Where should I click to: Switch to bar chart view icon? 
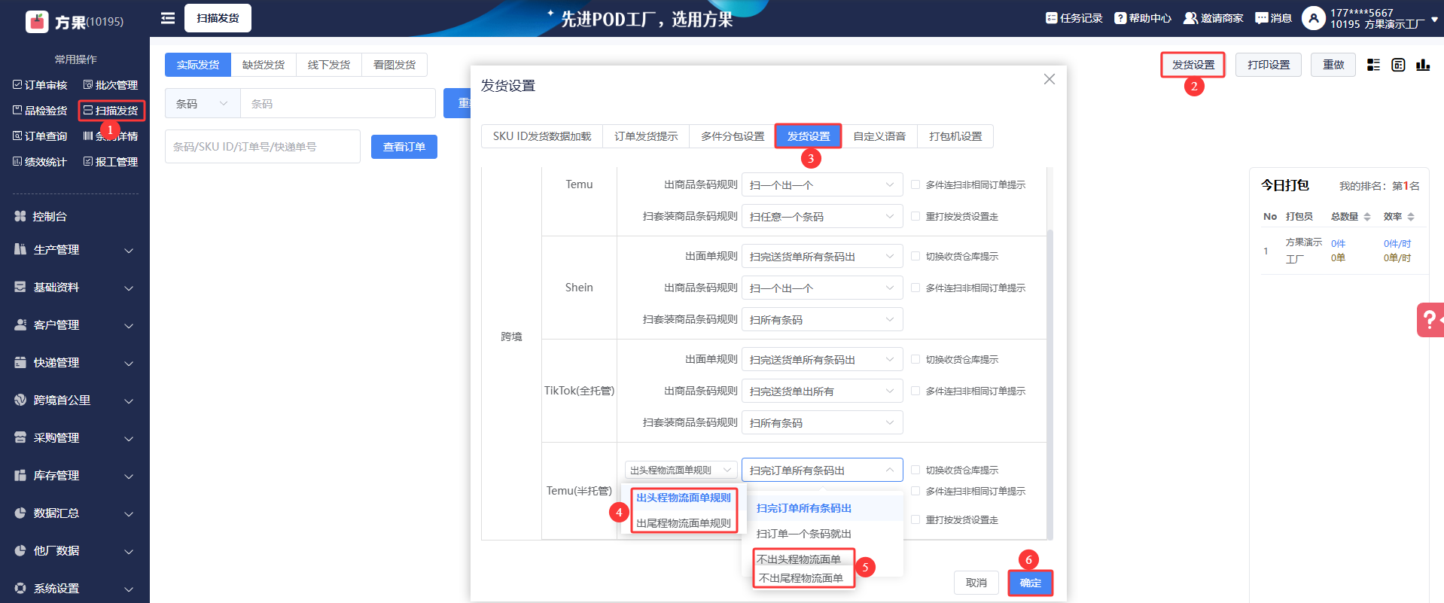pos(1422,65)
